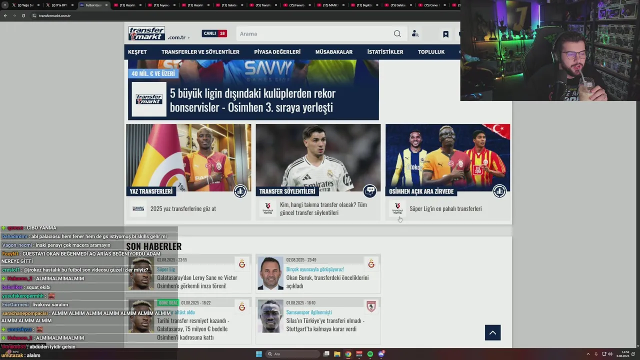Click stats icon on Osimhen card
Viewport: 640px width, 360px height.
[x=499, y=191]
